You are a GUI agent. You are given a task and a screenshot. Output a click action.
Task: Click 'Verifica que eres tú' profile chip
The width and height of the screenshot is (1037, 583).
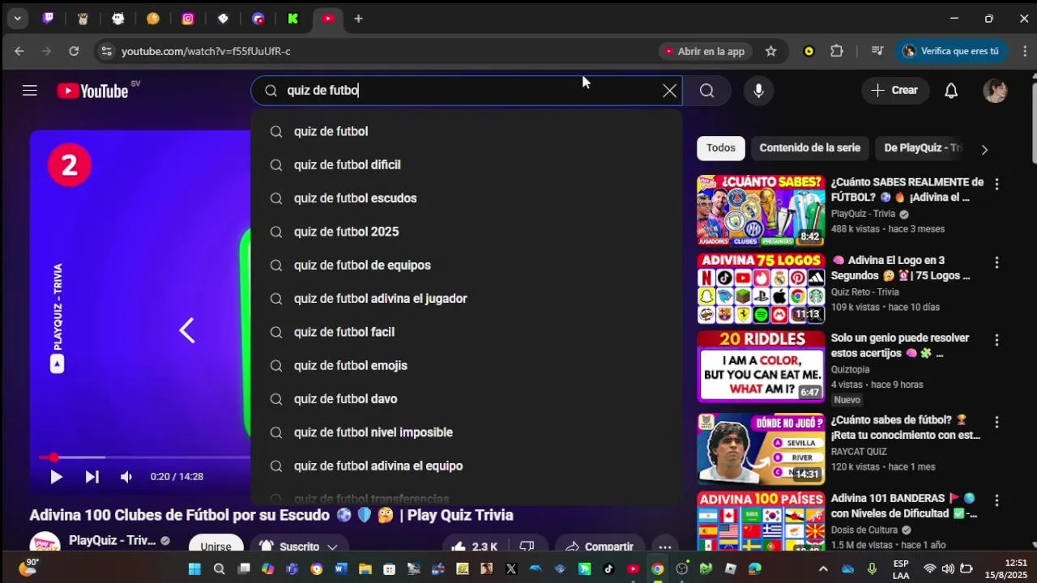pyautogui.click(x=951, y=51)
